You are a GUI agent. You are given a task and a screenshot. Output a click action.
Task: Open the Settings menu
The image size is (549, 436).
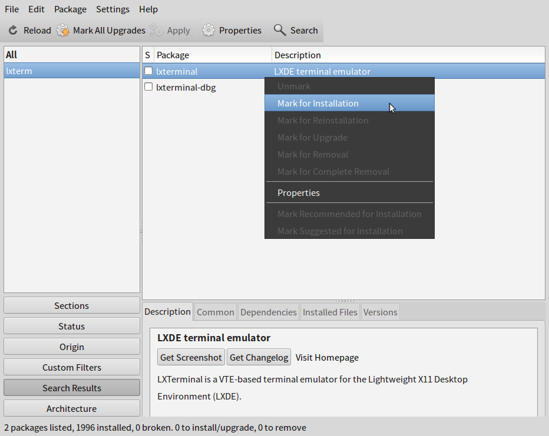click(113, 9)
